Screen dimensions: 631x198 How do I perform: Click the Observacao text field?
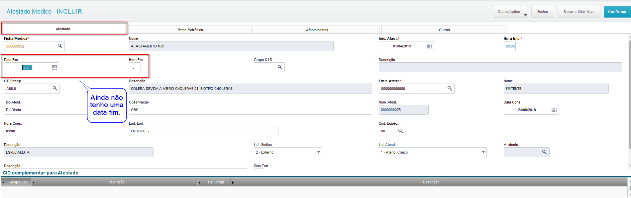tap(251, 110)
